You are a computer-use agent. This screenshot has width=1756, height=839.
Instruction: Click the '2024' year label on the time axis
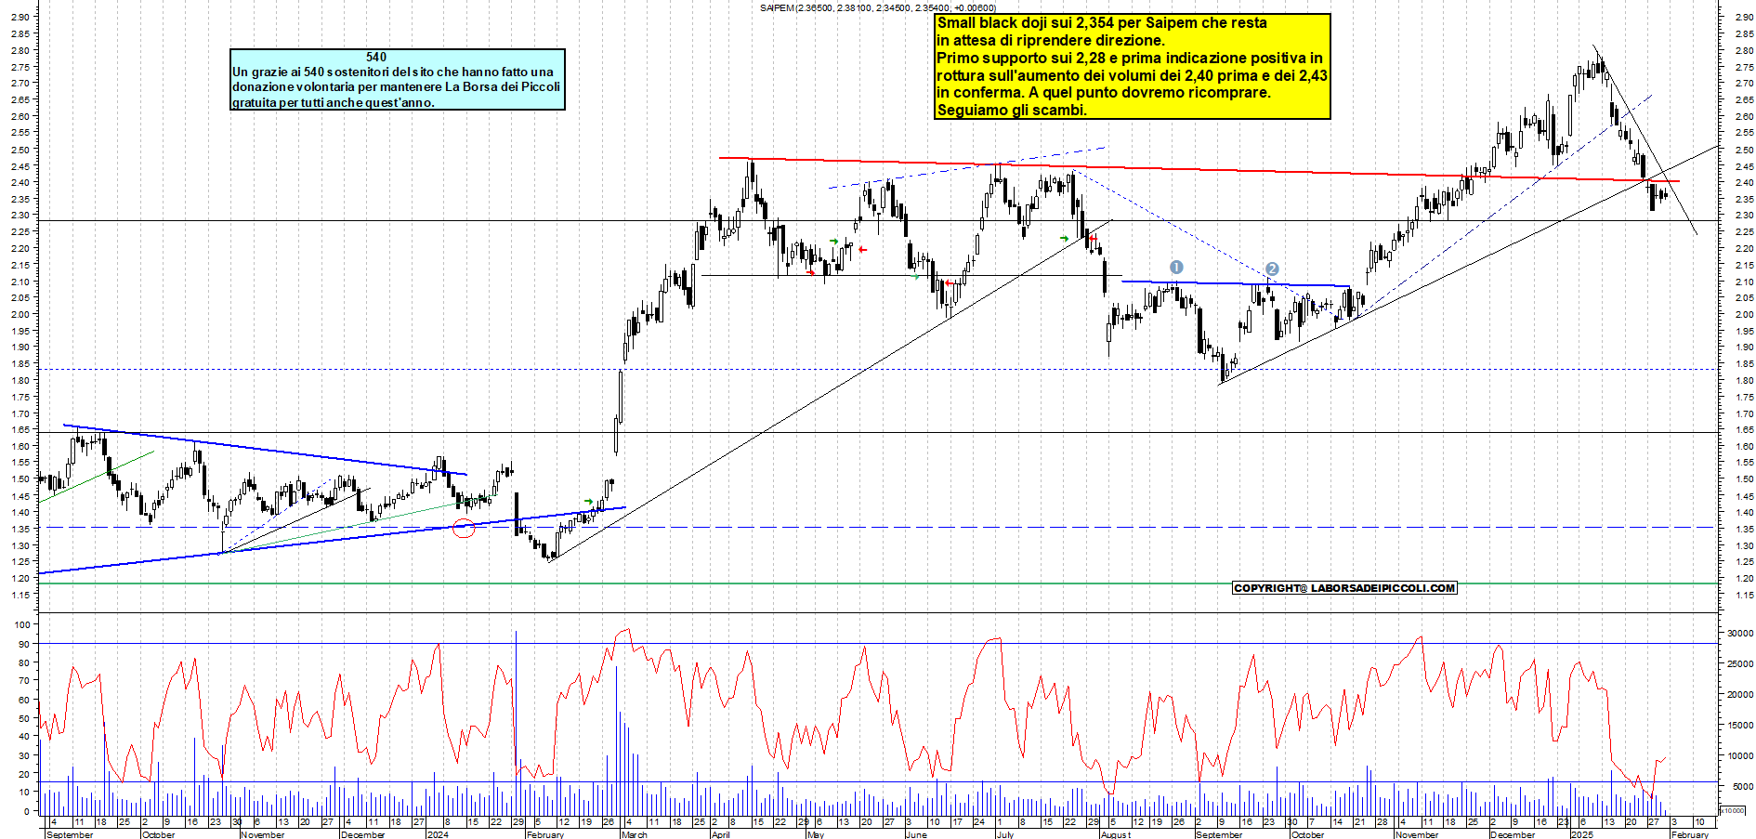tap(437, 834)
